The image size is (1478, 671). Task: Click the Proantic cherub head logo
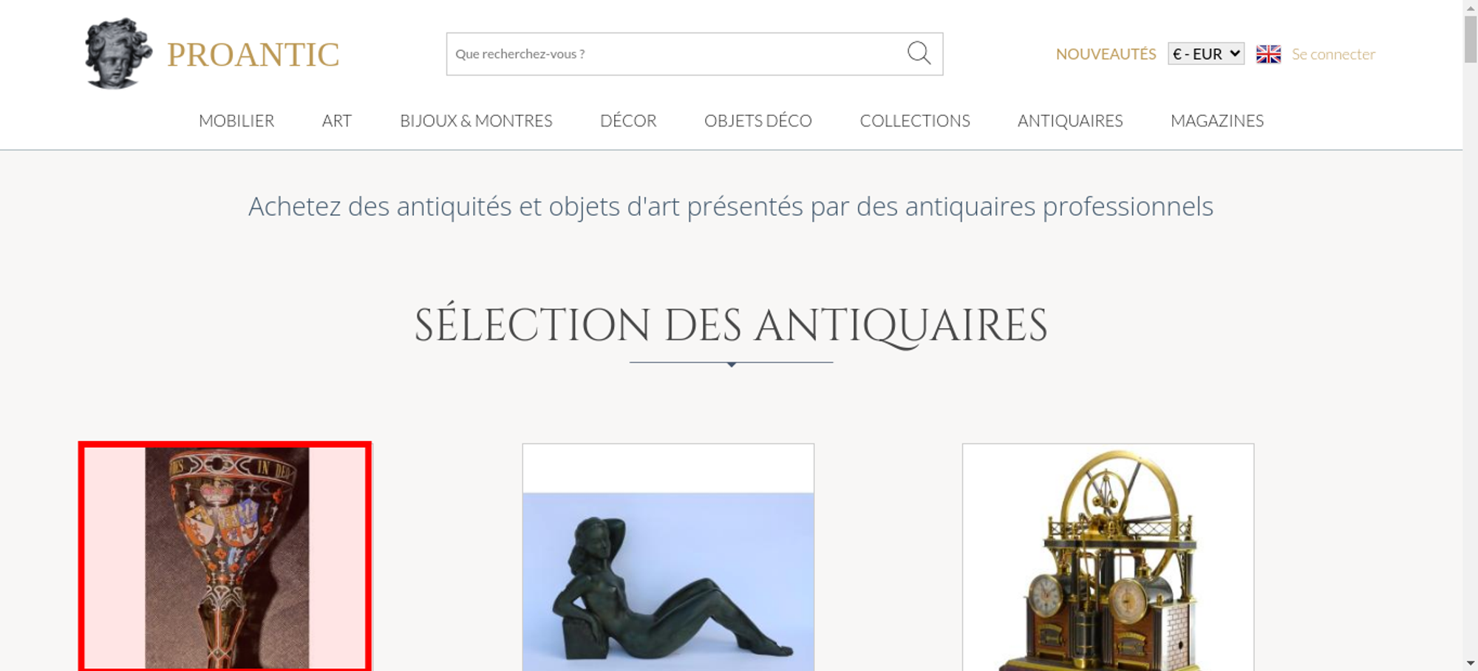click(118, 53)
